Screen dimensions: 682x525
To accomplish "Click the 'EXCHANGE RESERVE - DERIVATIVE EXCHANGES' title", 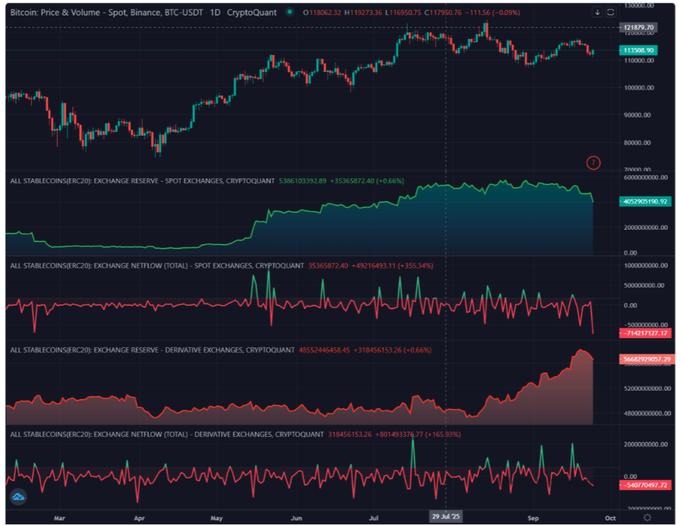I will 120,350.
